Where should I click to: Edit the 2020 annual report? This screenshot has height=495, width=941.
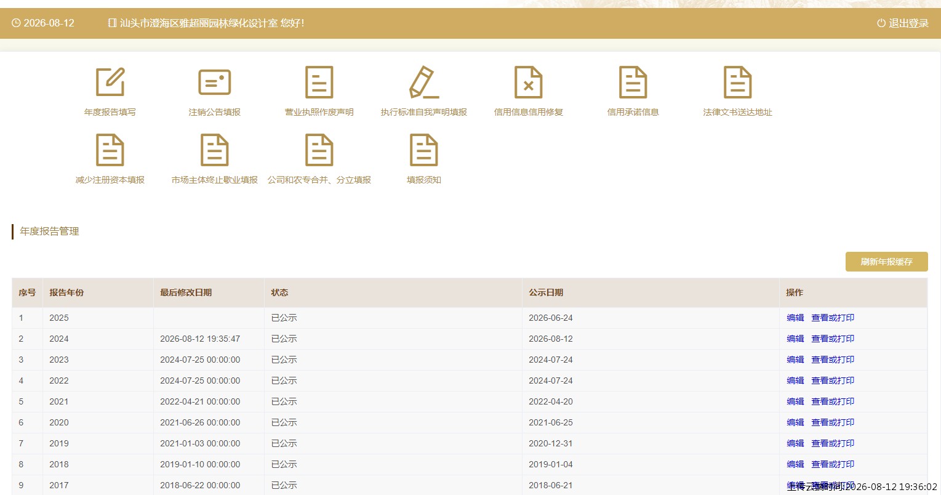[795, 422]
